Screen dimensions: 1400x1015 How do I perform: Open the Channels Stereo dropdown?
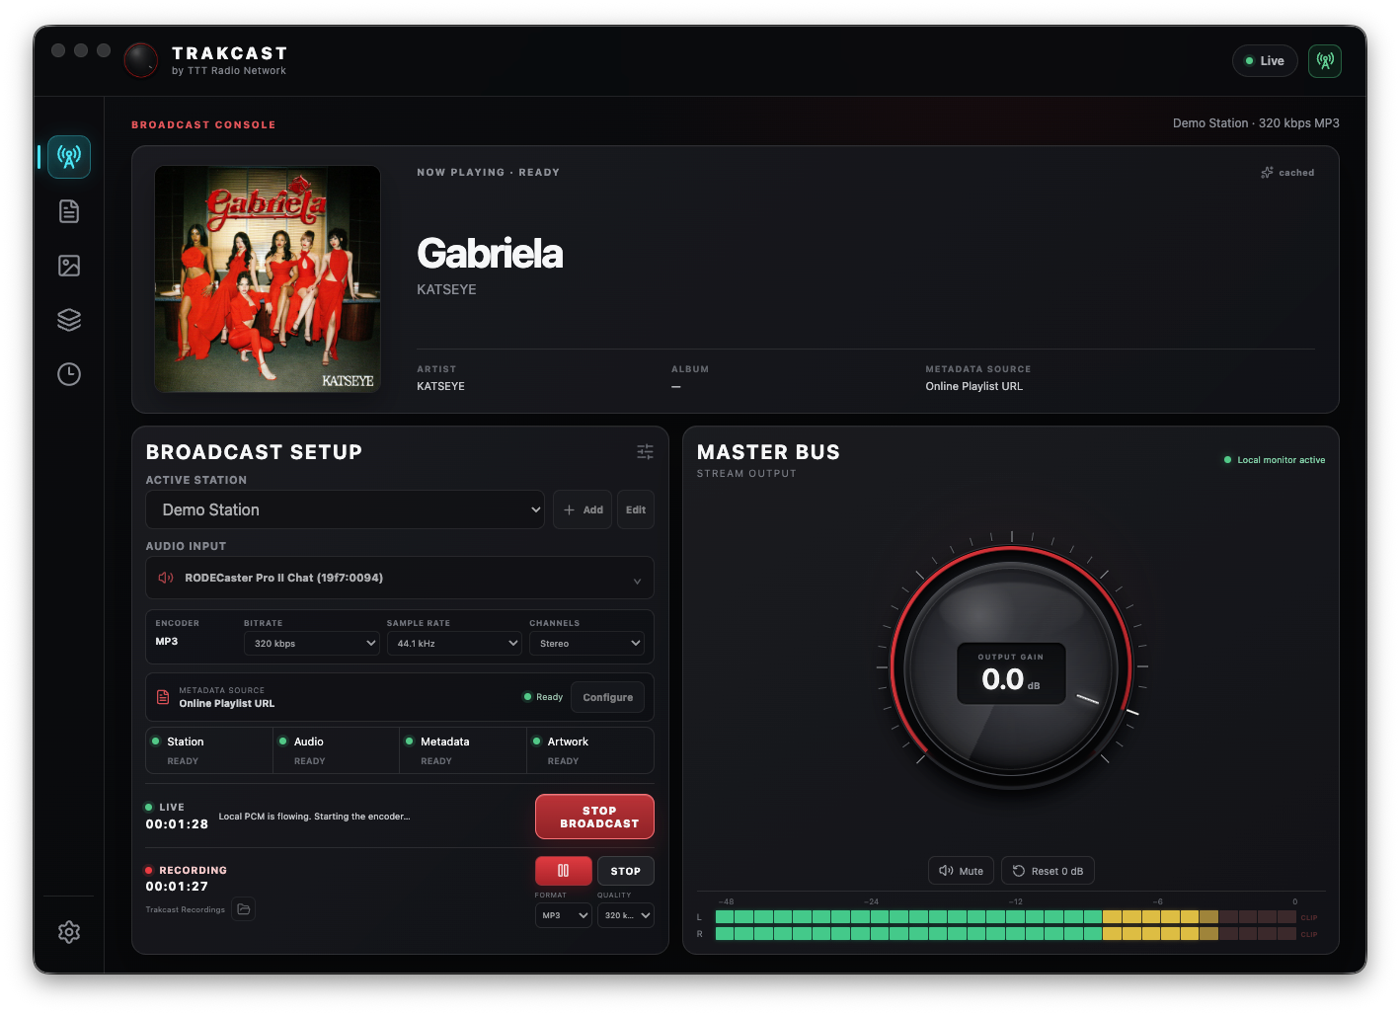587,644
